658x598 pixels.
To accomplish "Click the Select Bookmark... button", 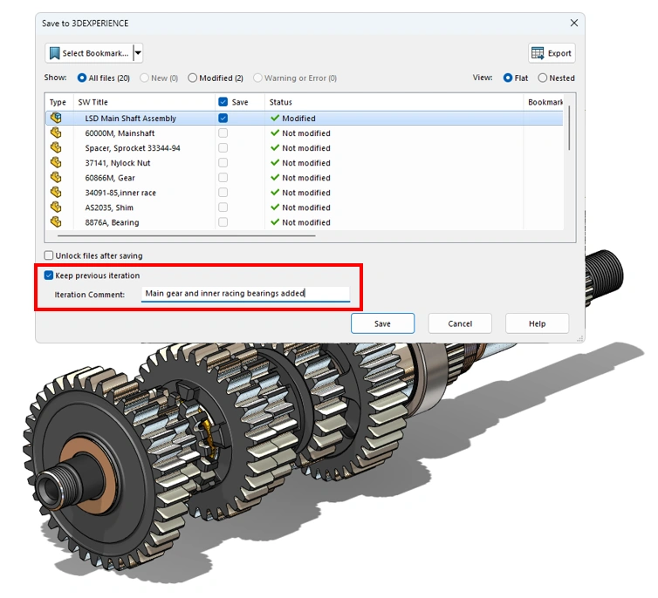I will point(89,53).
